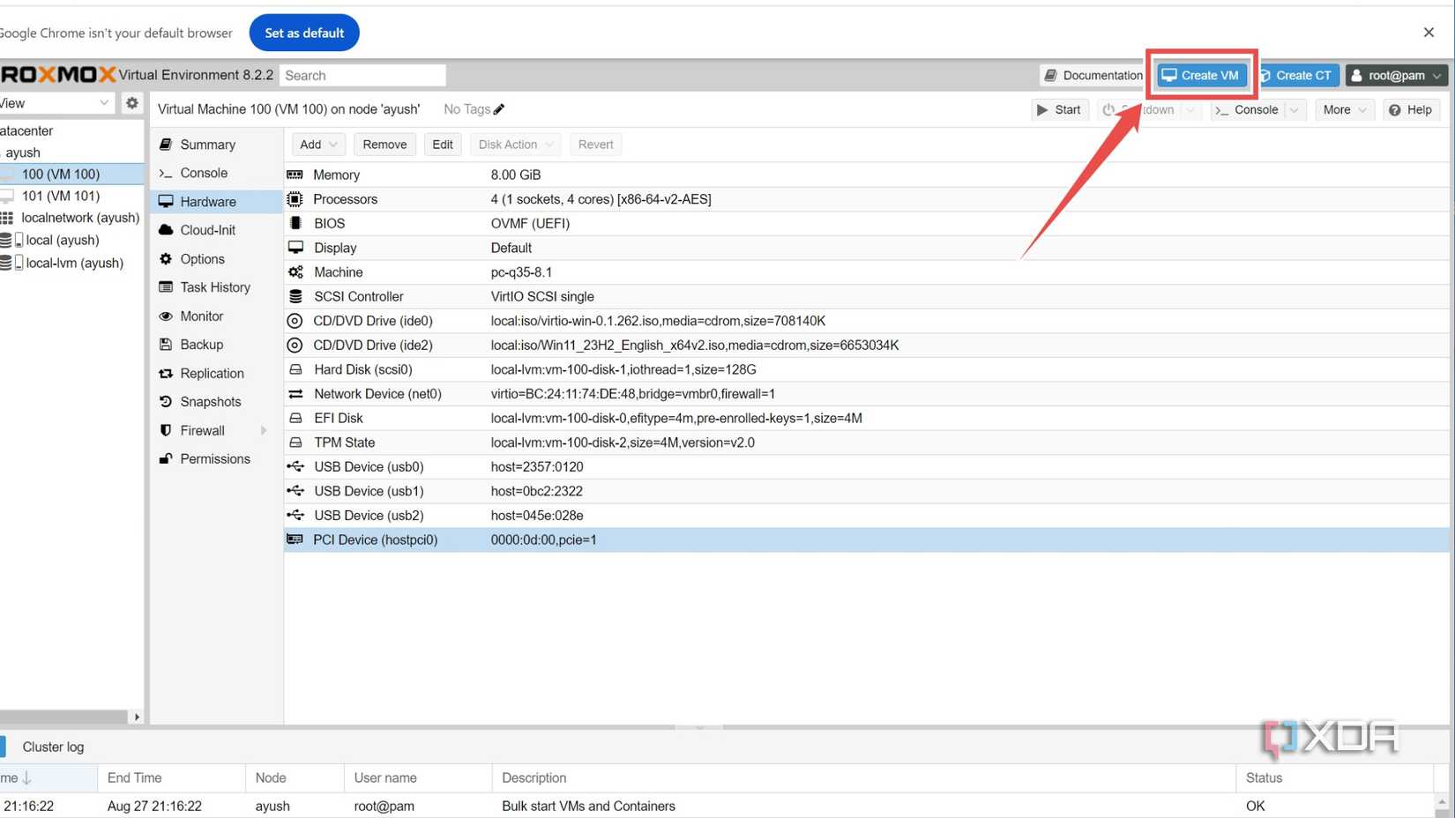Open the Cloud-Init panel
The width and height of the screenshot is (1455, 818).
tap(206, 229)
